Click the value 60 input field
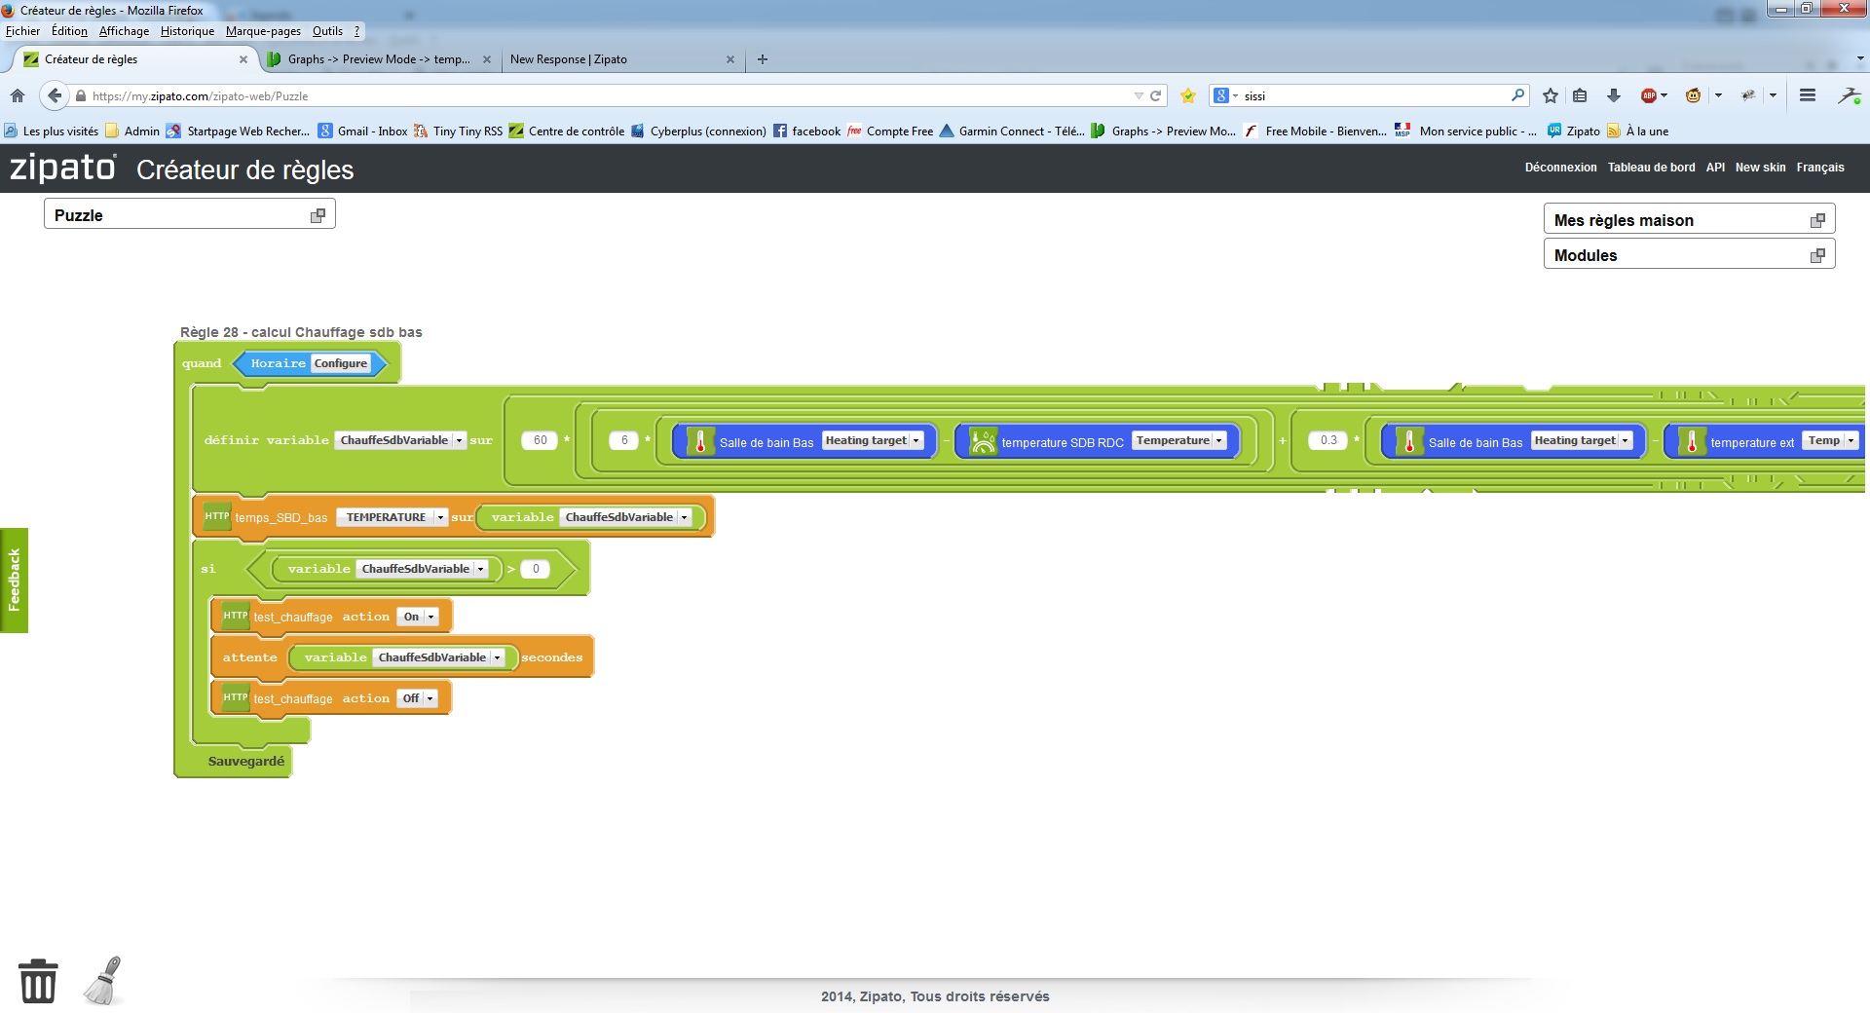Screen dimensions: 1870x1013 click(x=540, y=440)
